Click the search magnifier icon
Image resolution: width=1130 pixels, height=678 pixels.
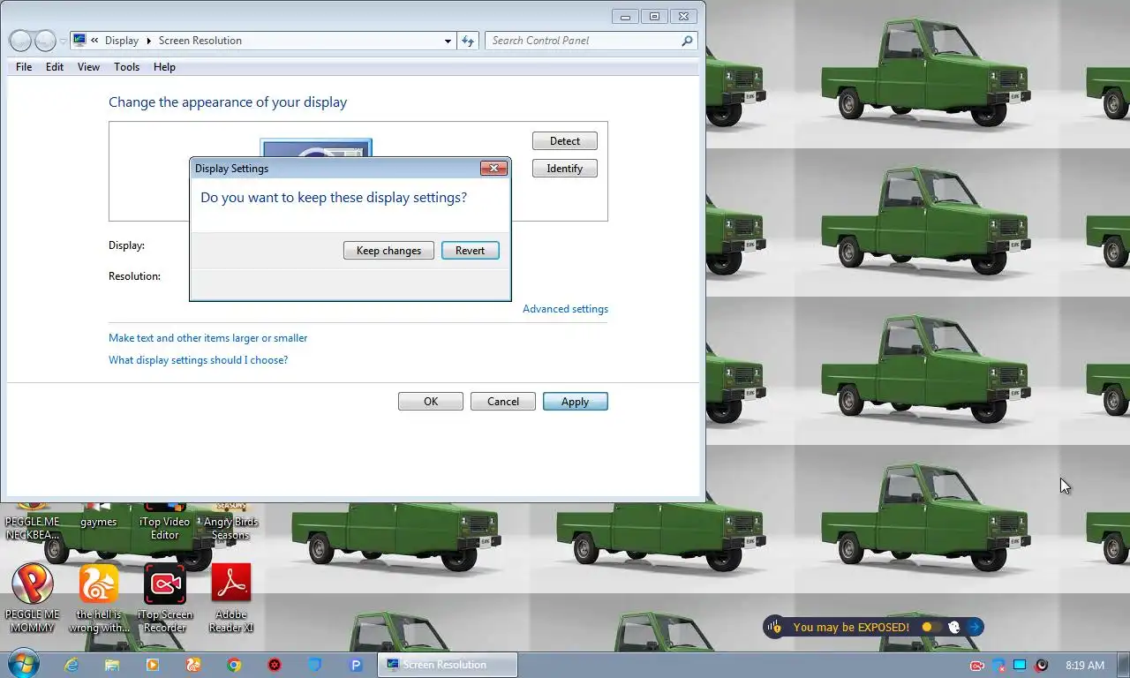coord(687,41)
